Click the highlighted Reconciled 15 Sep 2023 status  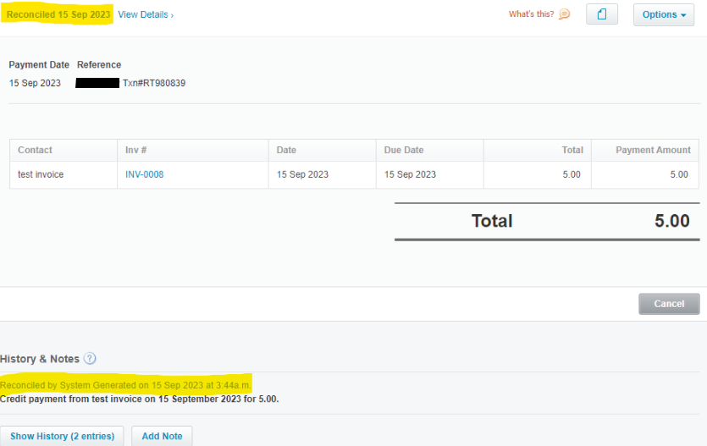58,15
